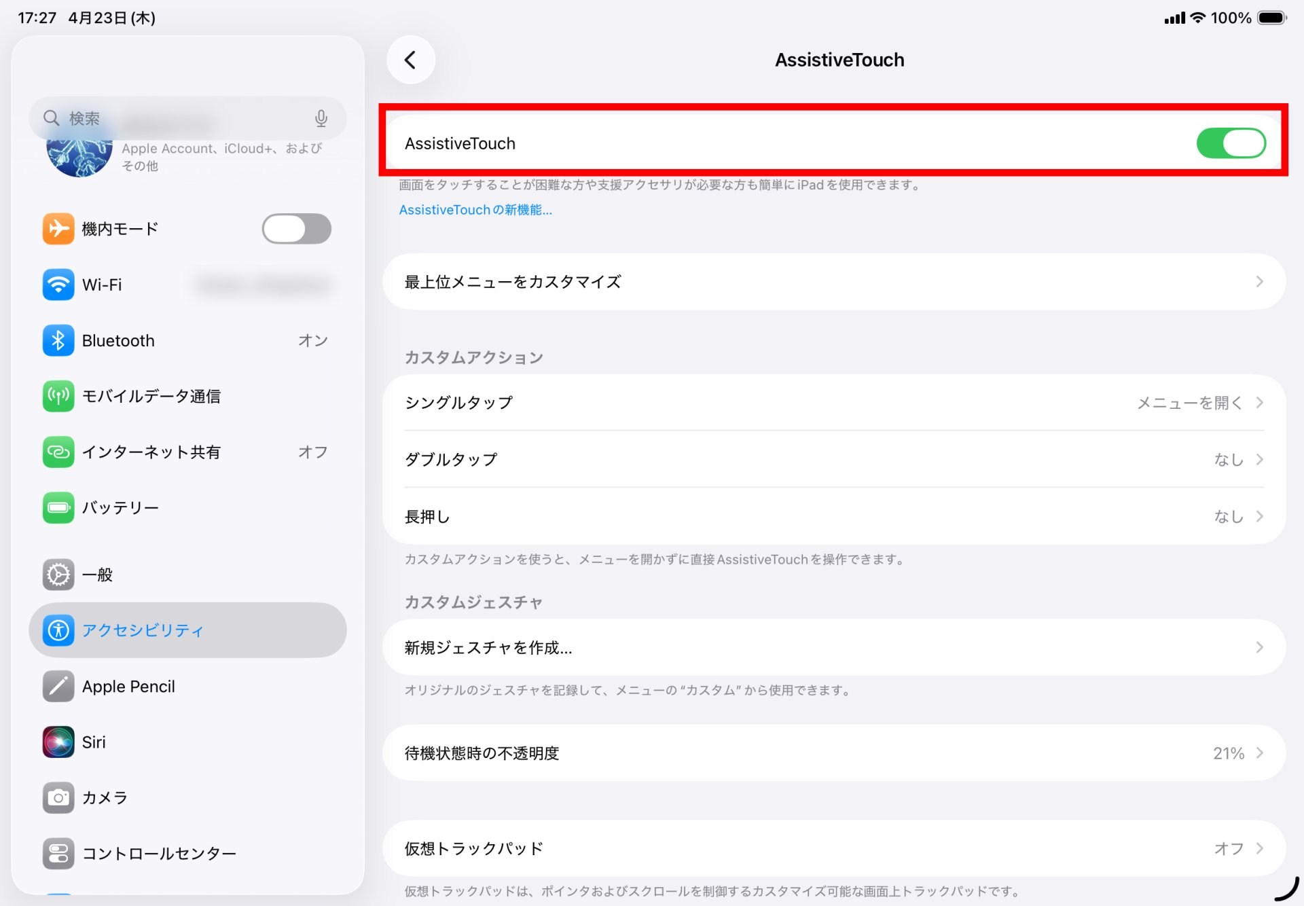Select the バッテリー settings icon

coord(58,507)
